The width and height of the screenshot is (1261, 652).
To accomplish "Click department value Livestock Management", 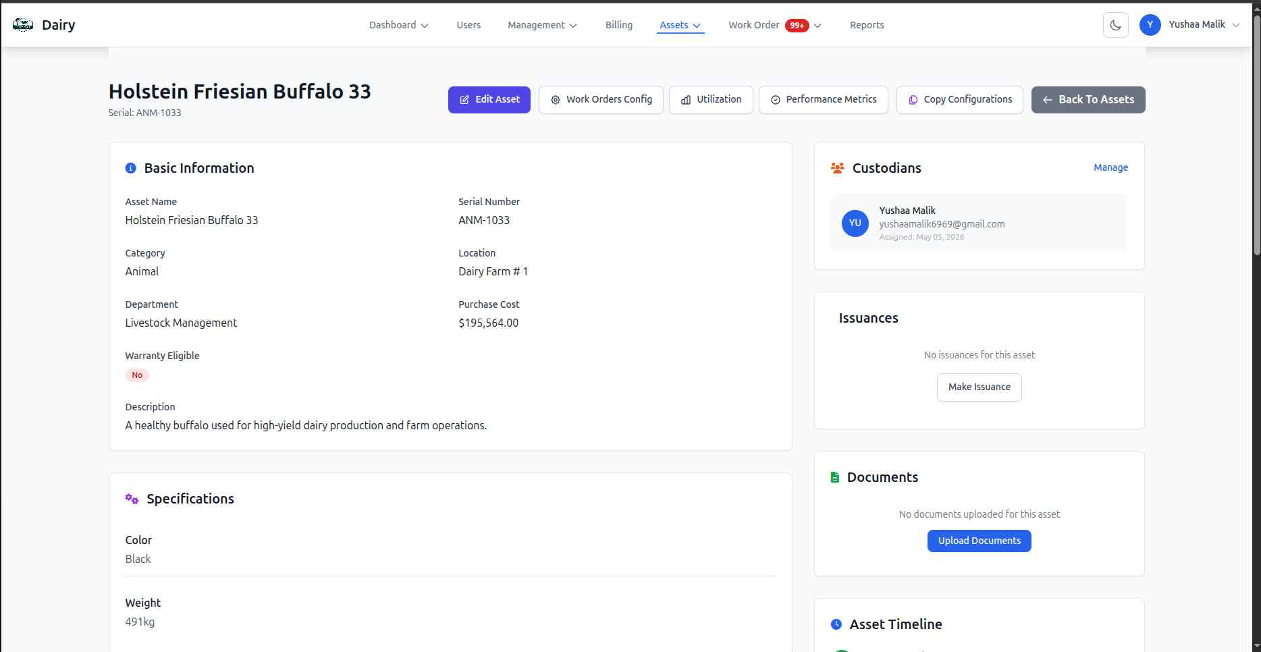I will [181, 323].
